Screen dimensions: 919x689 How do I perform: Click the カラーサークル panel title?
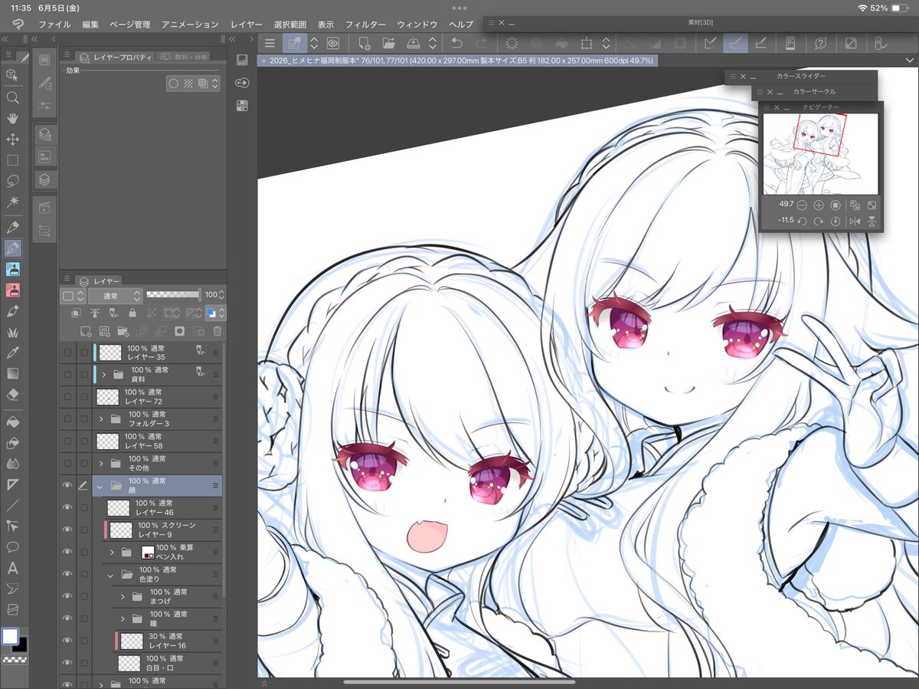(x=814, y=92)
